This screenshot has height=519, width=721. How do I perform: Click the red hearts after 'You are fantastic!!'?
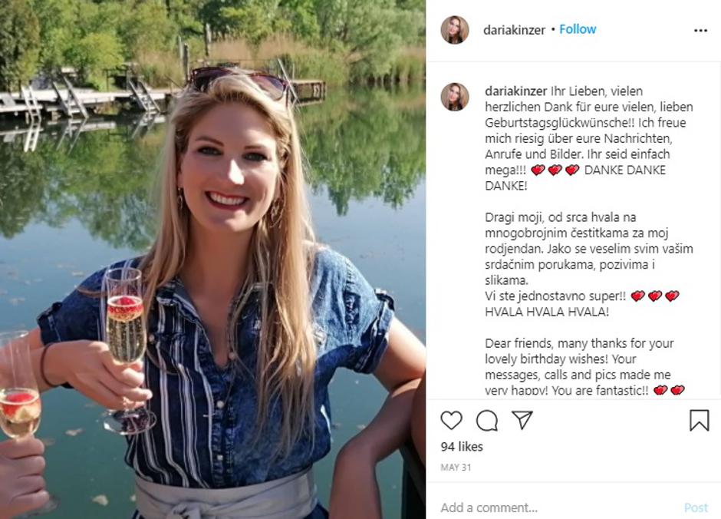pos(669,390)
